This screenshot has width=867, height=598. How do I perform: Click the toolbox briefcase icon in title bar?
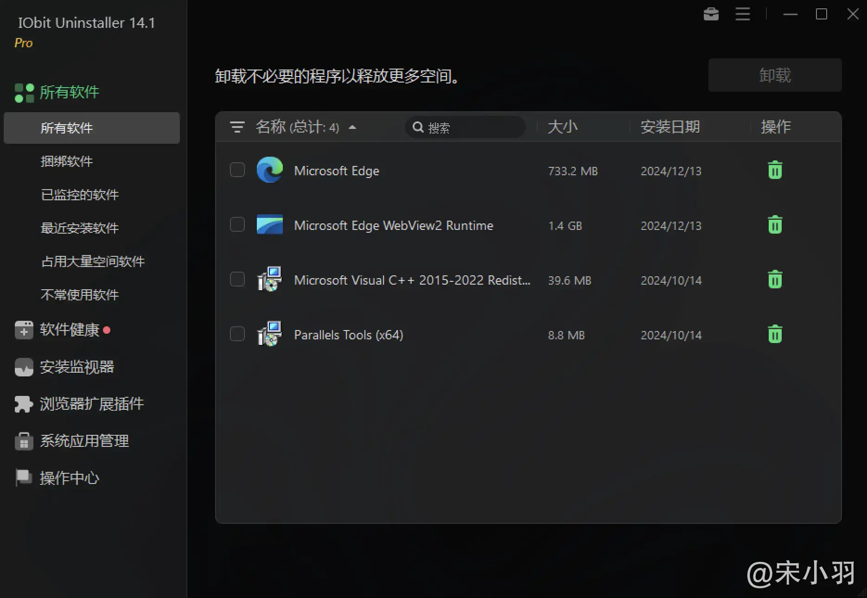711,14
